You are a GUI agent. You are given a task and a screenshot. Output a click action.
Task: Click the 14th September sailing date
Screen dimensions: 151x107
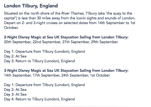coord(18,75)
